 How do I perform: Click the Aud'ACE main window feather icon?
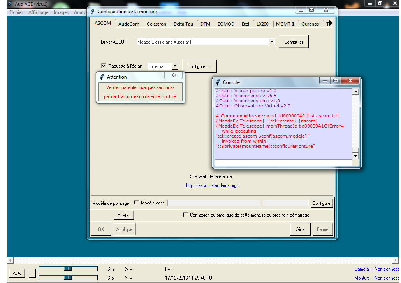click(10, 4)
